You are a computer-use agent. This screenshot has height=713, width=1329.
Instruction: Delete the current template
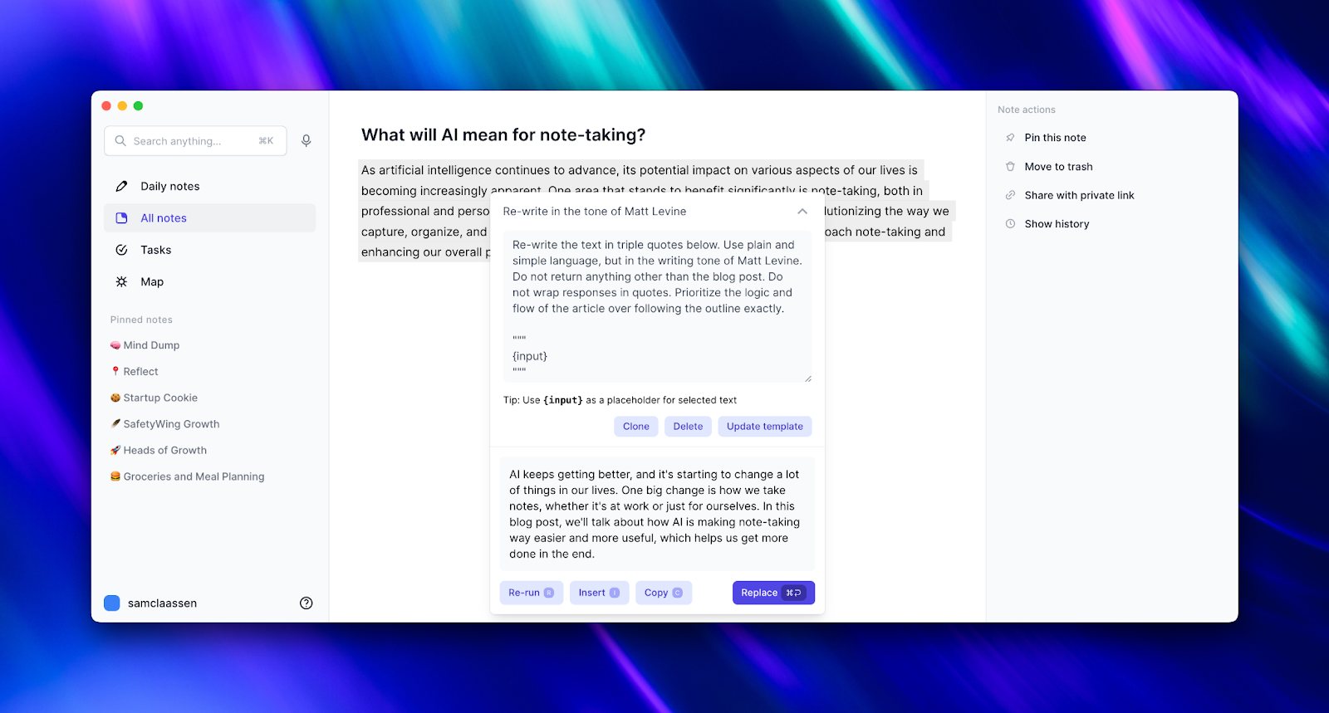pyautogui.click(x=688, y=427)
